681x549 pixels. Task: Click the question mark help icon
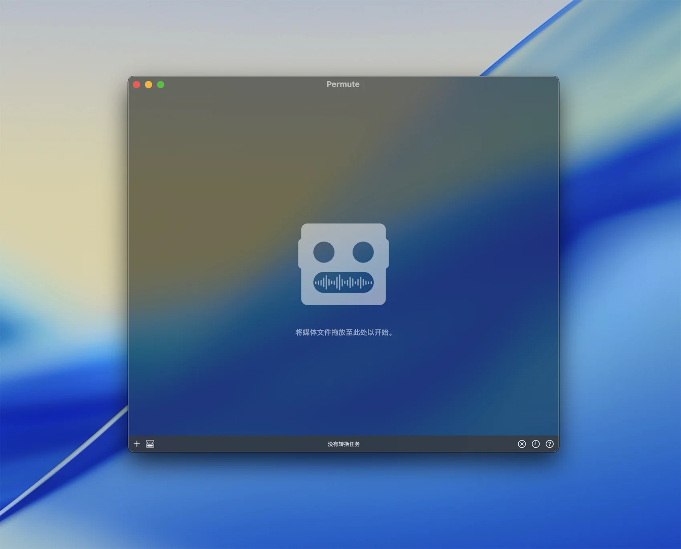550,444
